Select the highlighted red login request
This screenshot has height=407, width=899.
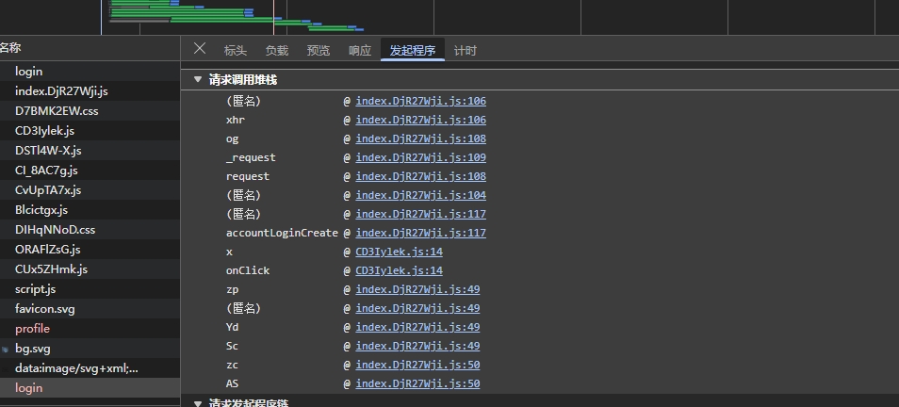[90, 388]
